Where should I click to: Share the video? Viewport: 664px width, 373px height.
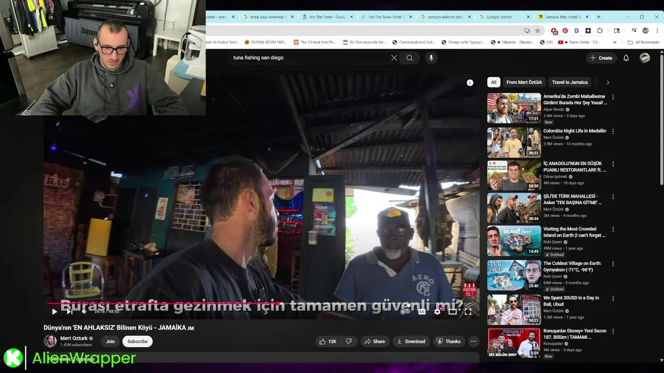(375, 341)
